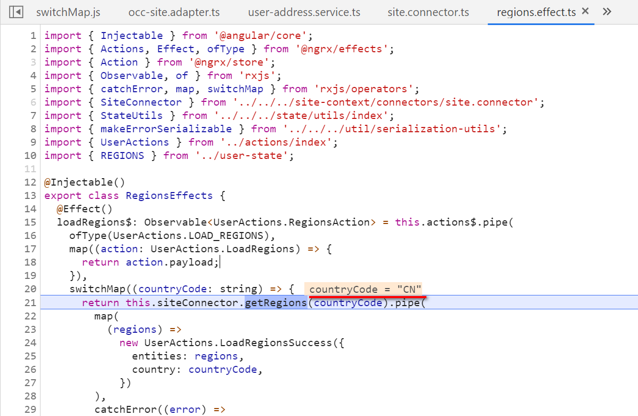Click 'entities' key on line 25
638x416 pixels.
point(157,356)
